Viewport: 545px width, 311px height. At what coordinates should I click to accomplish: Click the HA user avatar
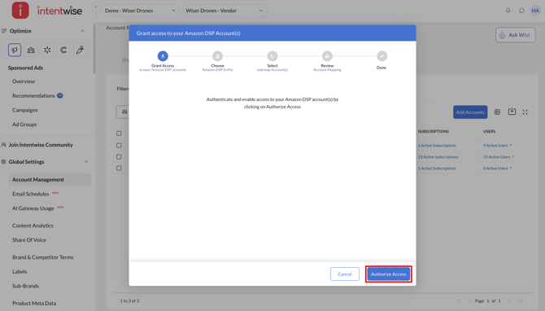pyautogui.click(x=535, y=11)
